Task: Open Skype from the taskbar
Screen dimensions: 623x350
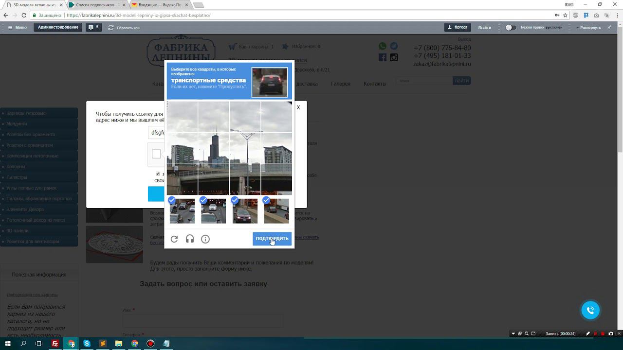Action: 87,344
